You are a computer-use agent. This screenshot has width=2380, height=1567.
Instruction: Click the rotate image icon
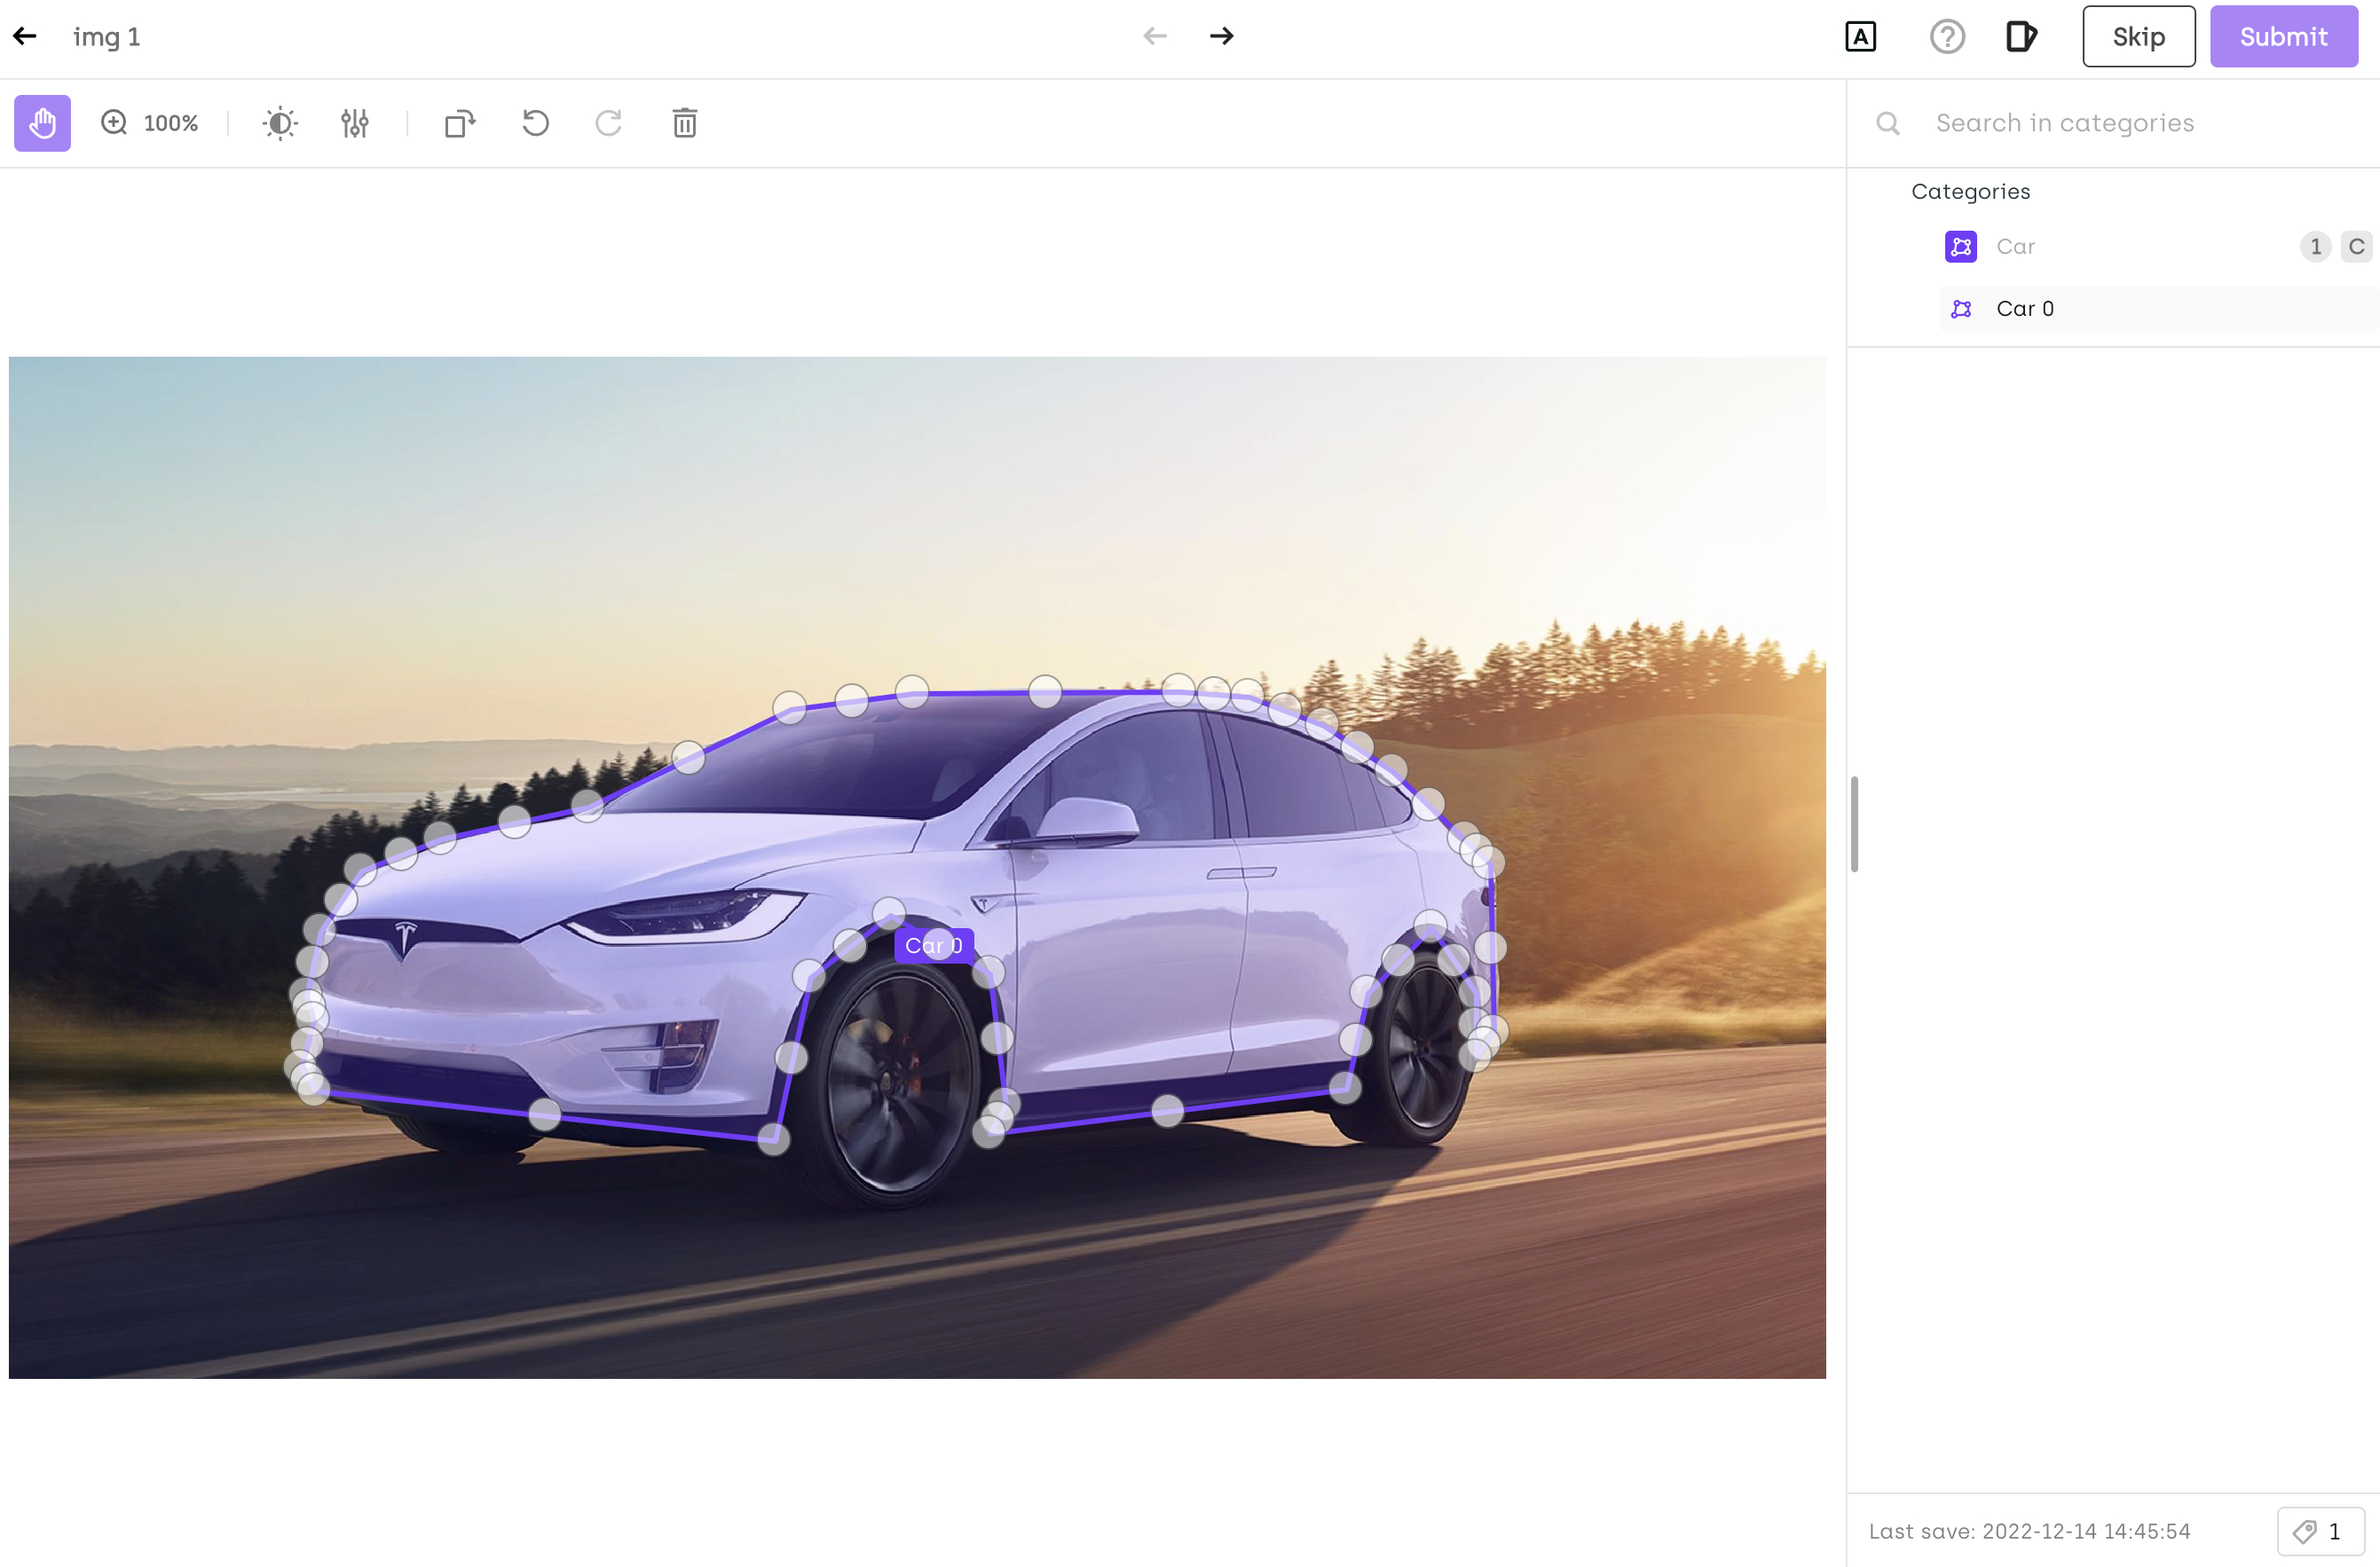tap(459, 123)
